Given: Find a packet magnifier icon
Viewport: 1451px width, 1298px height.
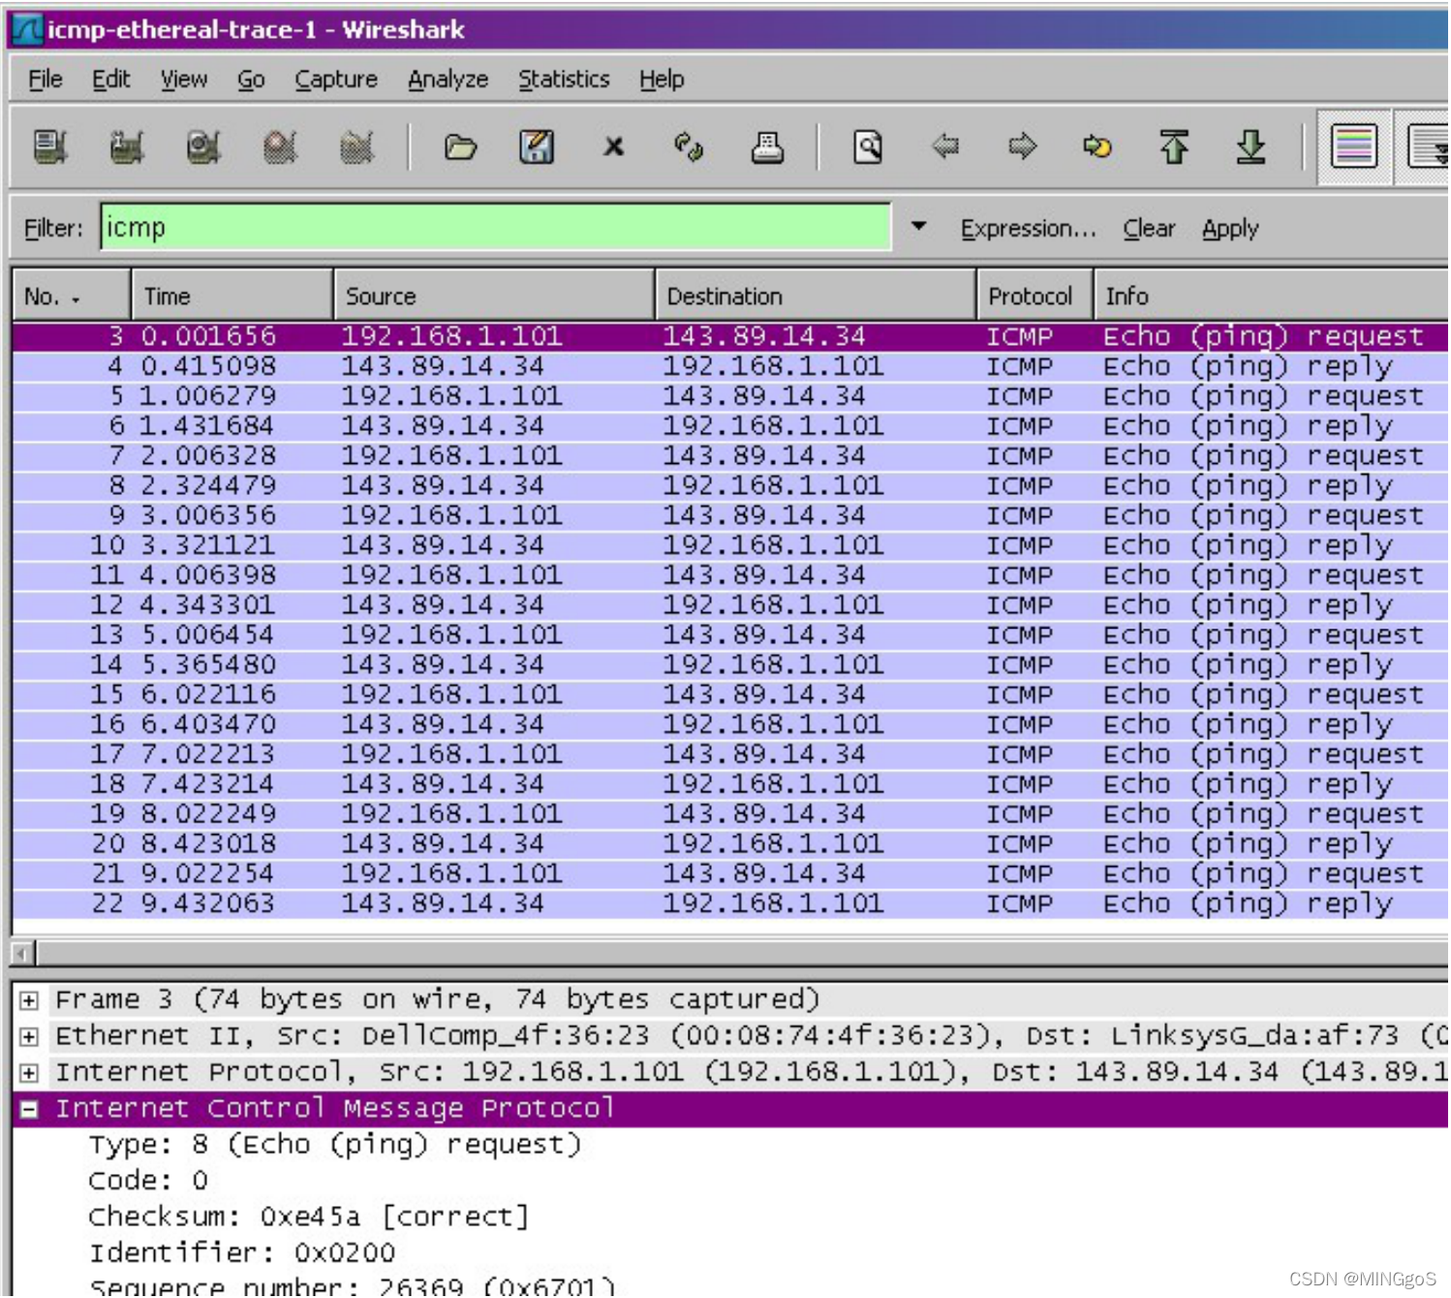Looking at the screenshot, I should coord(868,147).
